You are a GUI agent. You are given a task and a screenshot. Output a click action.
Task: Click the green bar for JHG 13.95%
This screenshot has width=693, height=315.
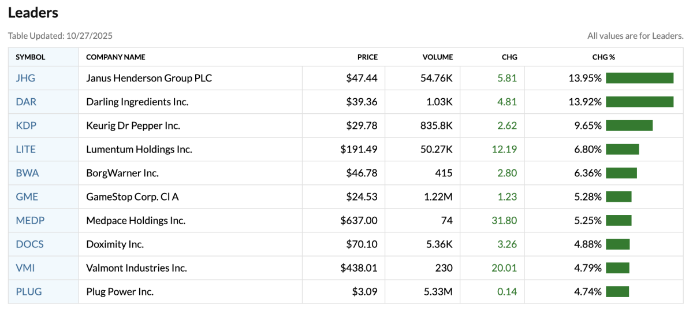[639, 78]
